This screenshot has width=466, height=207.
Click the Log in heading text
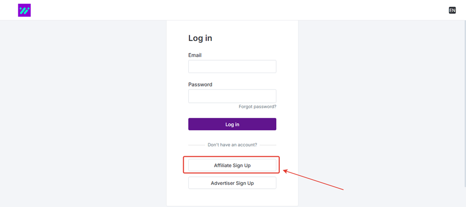click(200, 38)
